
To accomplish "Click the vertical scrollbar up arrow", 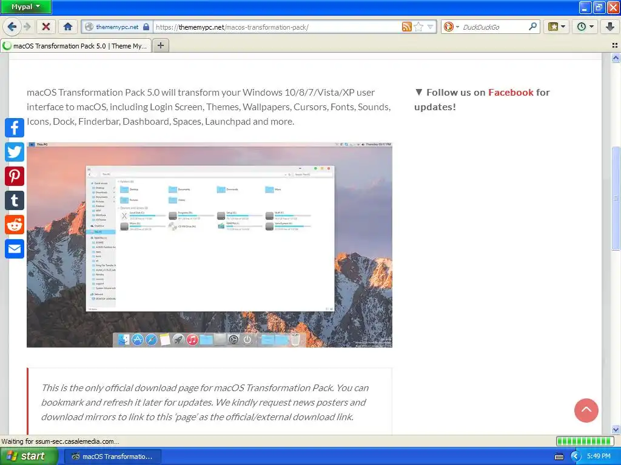I will 616,58.
